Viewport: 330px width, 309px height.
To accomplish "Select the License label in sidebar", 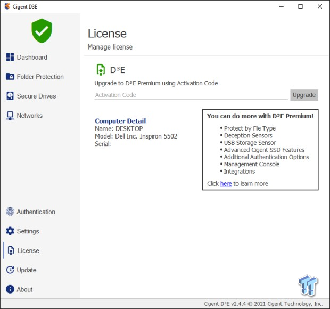I will pos(28,250).
